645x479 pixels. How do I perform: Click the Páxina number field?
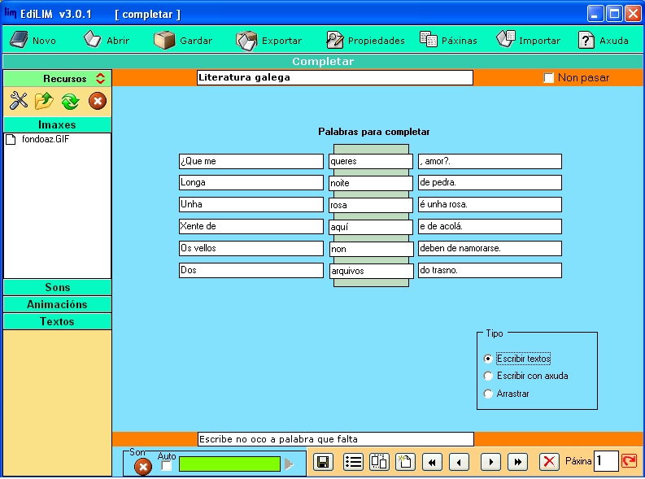606,461
